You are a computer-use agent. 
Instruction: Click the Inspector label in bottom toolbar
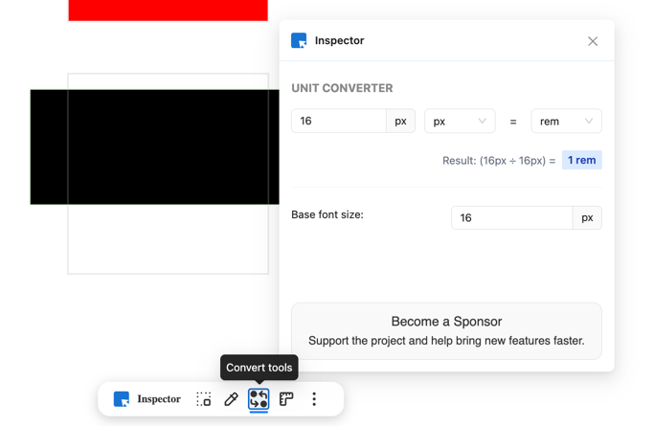tap(159, 399)
